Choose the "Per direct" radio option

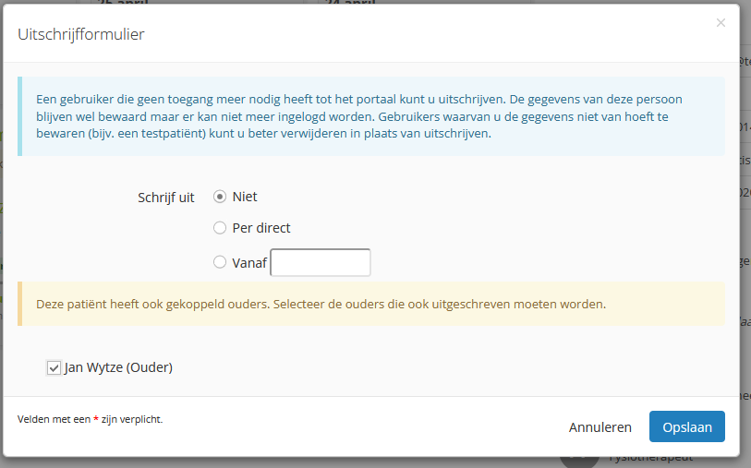(220, 227)
